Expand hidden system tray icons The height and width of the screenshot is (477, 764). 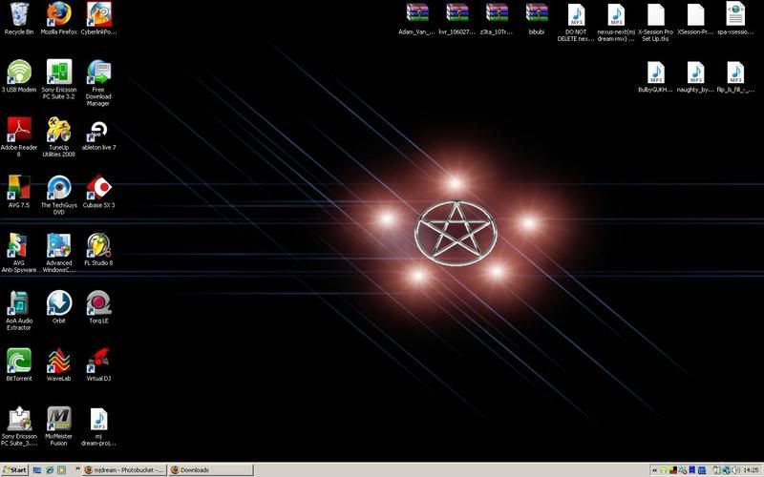click(x=655, y=469)
